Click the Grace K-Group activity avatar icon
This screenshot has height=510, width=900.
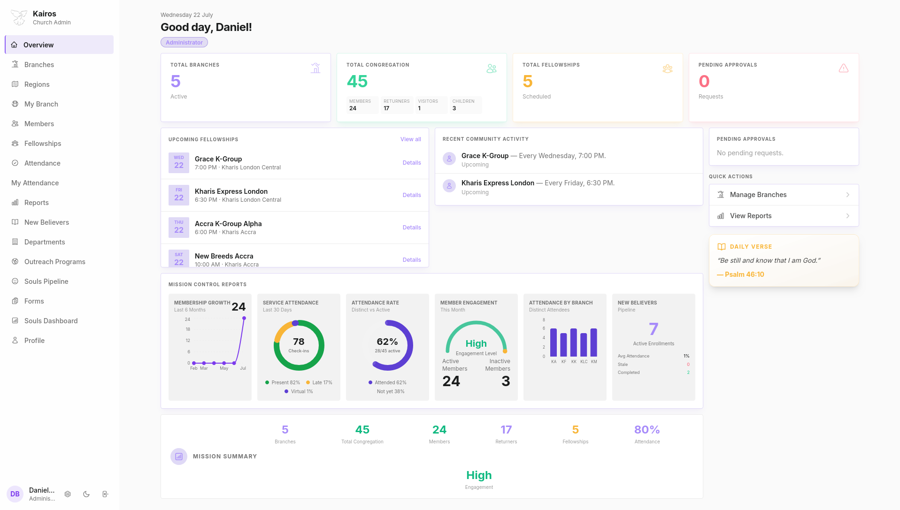coord(449,159)
